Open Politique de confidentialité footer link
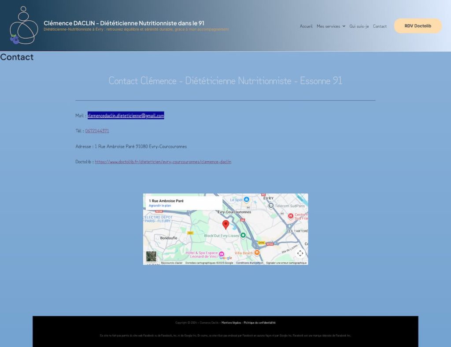The height and width of the screenshot is (347, 451). coord(259,323)
